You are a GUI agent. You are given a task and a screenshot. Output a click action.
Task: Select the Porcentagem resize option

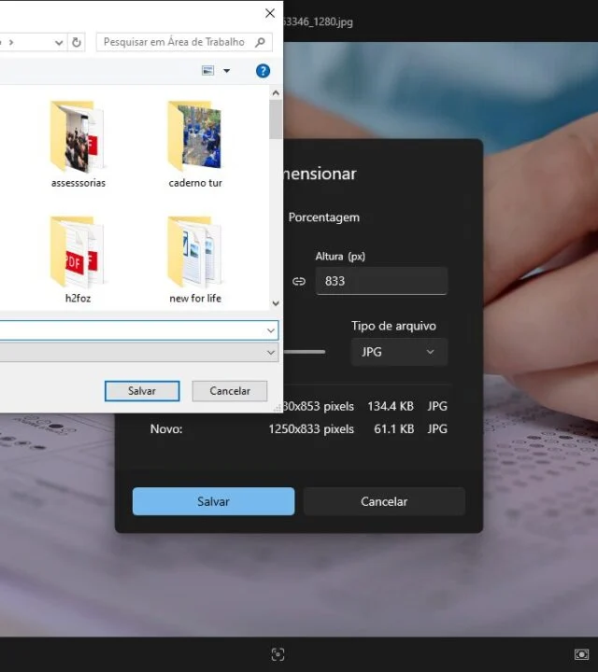323,217
